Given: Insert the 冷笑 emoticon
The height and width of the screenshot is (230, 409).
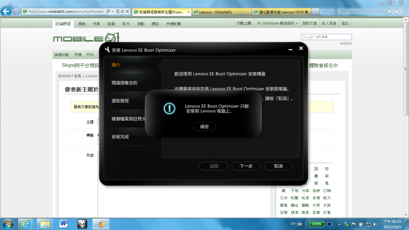Looking at the screenshot, I should tap(305, 190).
